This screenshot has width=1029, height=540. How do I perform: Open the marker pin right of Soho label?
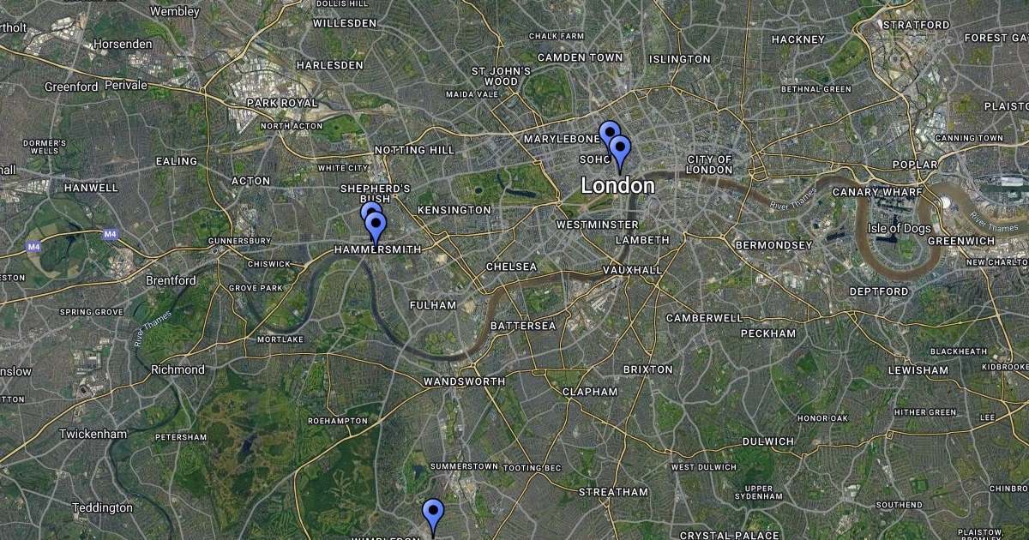point(620,152)
